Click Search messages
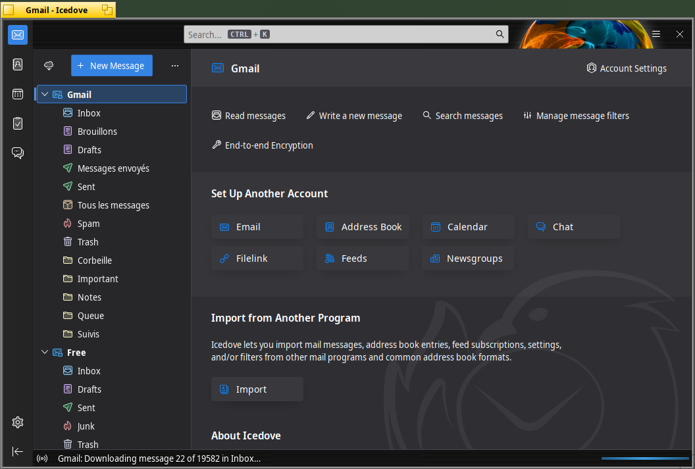Viewport: 695px width, 469px height. tap(463, 116)
